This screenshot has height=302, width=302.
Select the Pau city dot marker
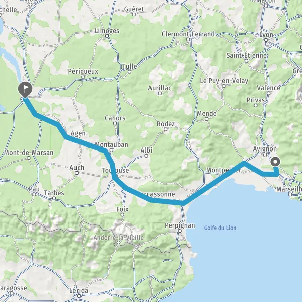[34, 194]
